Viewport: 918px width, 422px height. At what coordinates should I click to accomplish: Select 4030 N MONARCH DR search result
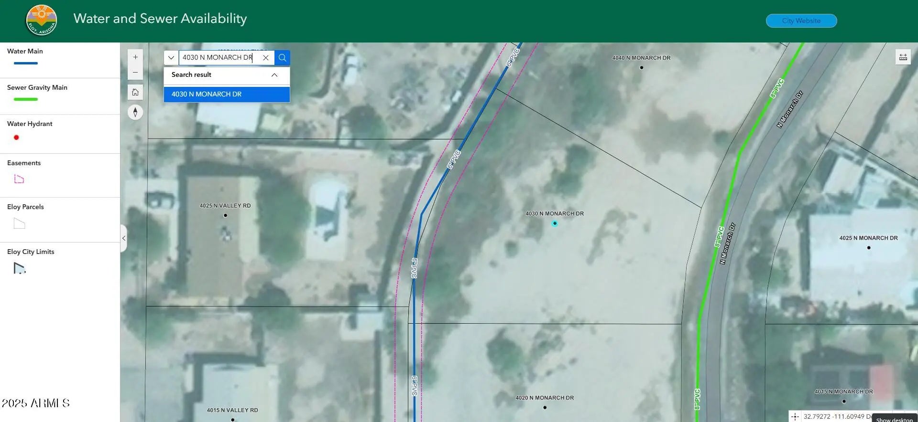(227, 95)
